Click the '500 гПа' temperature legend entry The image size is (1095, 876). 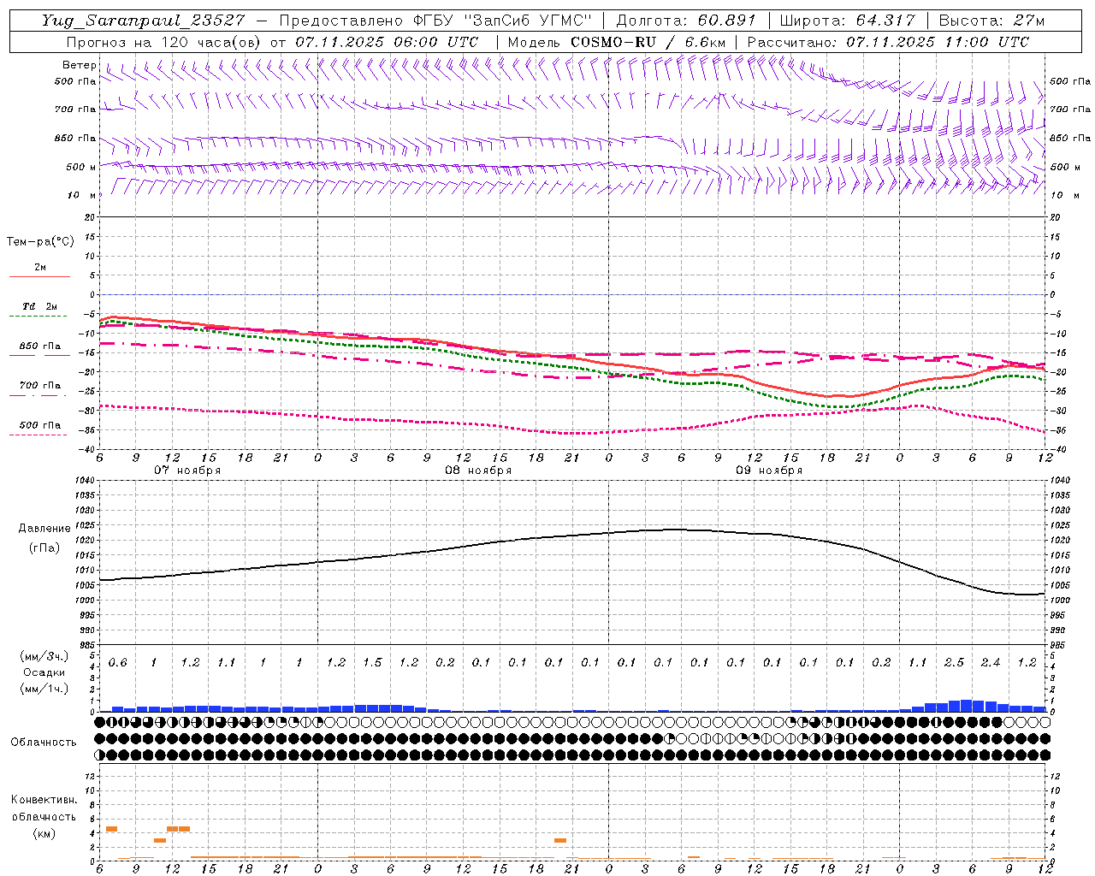point(40,425)
